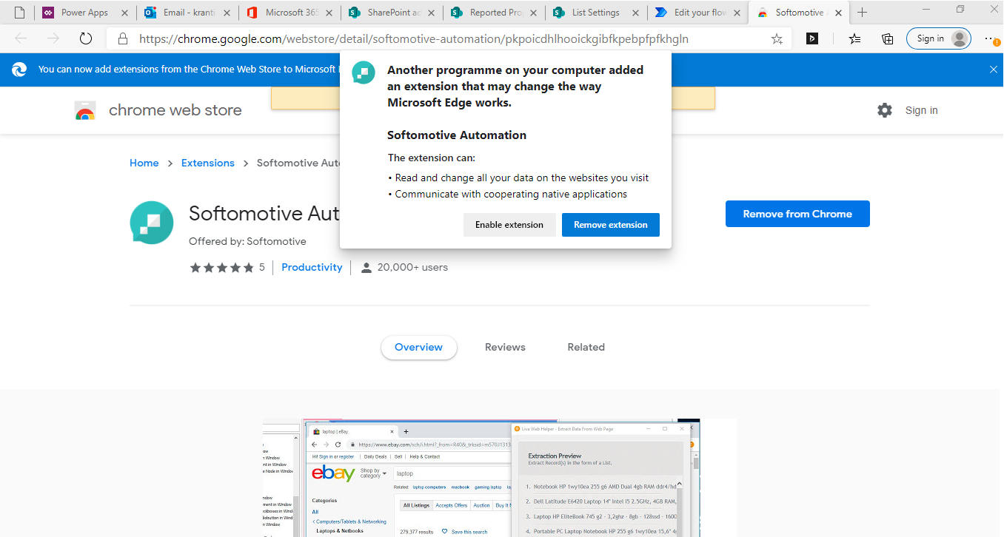Switch to the Power Apps tab
This screenshot has height=537, width=1004.
click(84, 13)
